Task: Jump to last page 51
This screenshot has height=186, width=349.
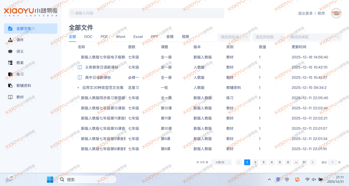Action: tap(304, 162)
